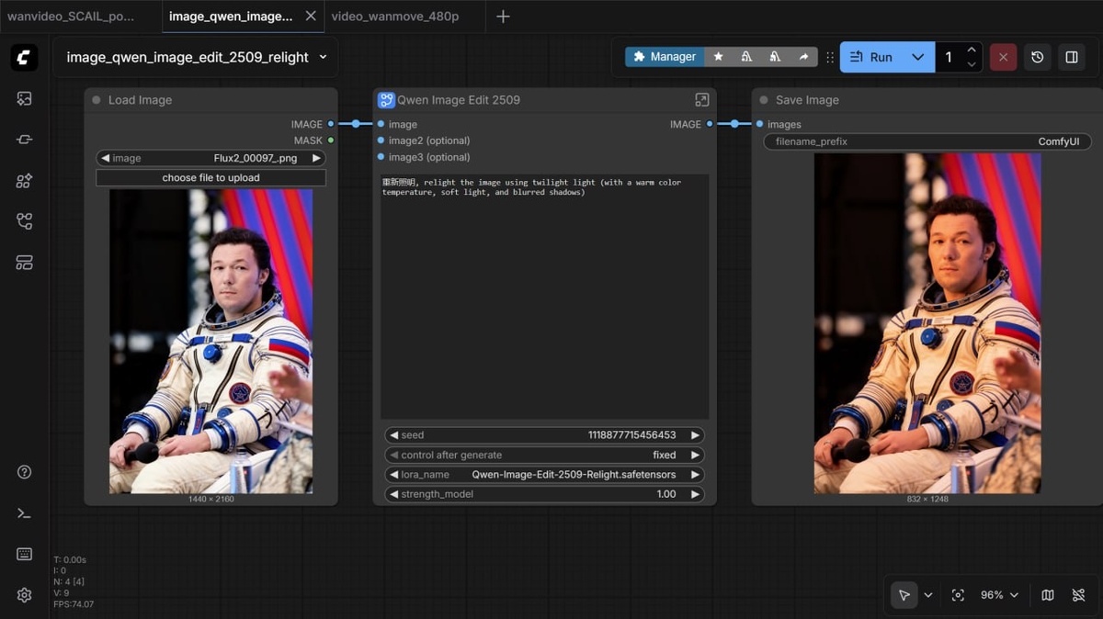Click the star icon beside Manager
This screenshot has width=1103, height=619.
pyautogui.click(x=719, y=57)
